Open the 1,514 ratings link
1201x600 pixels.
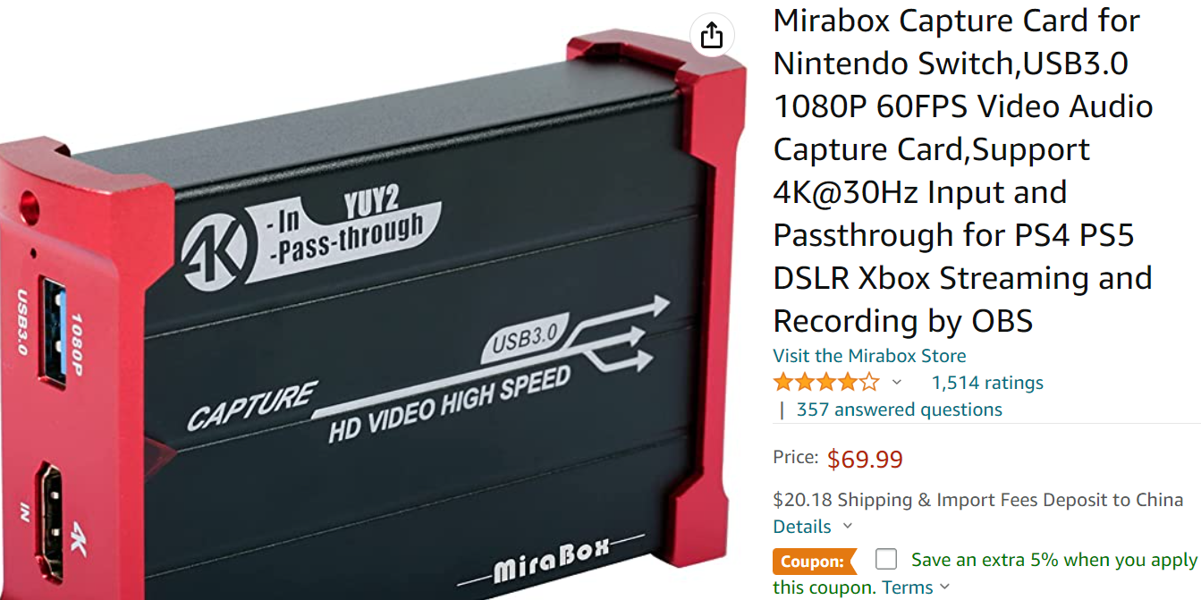pyautogui.click(x=987, y=383)
